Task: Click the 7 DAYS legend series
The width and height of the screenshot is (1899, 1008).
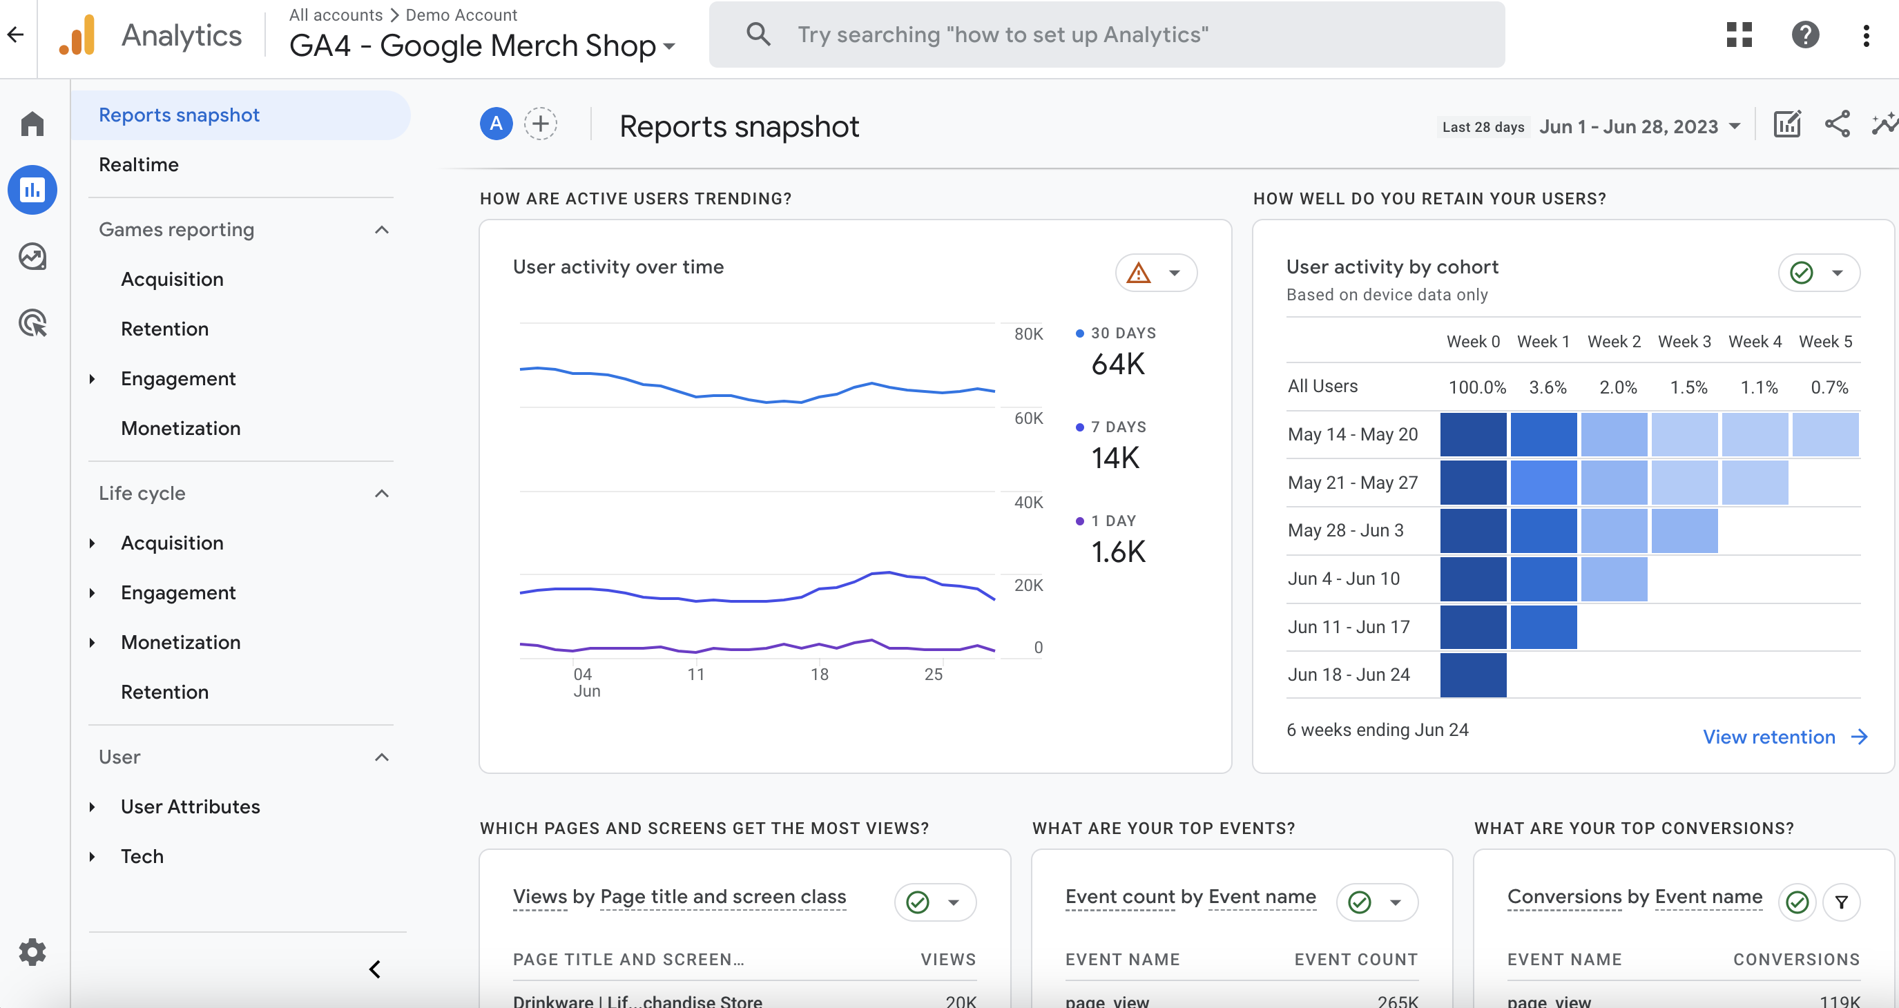Action: (1111, 427)
